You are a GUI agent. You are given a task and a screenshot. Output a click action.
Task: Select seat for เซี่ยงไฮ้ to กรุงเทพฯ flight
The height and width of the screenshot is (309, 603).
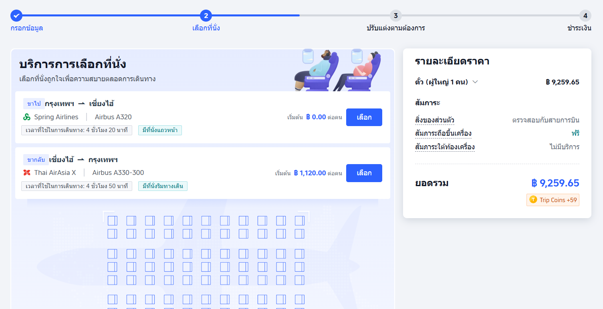pos(364,173)
